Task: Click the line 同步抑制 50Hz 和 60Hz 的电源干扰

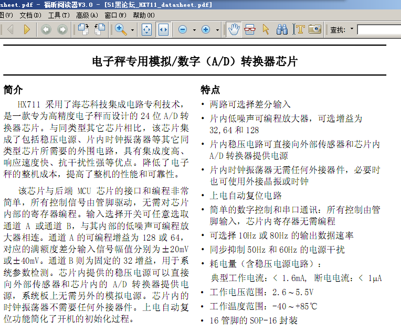Action: 277,250
